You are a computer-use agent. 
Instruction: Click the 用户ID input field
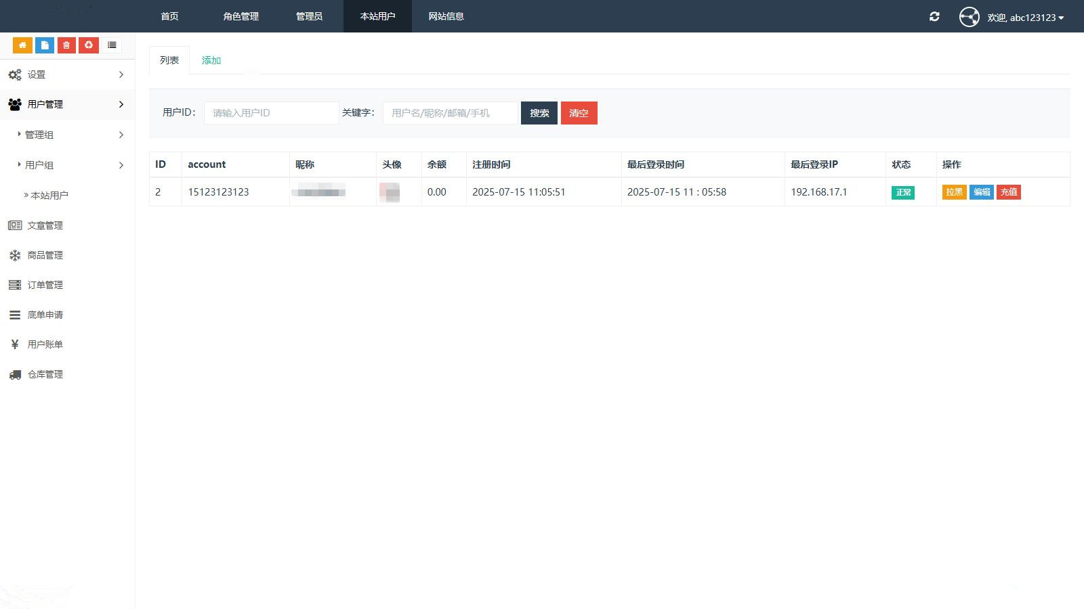[271, 113]
